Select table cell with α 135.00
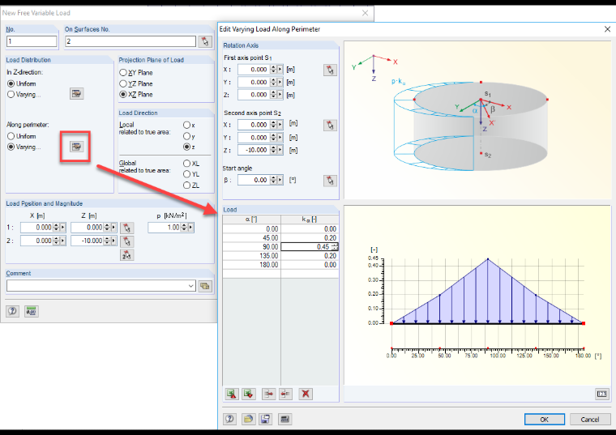The image size is (616, 435). point(252,256)
